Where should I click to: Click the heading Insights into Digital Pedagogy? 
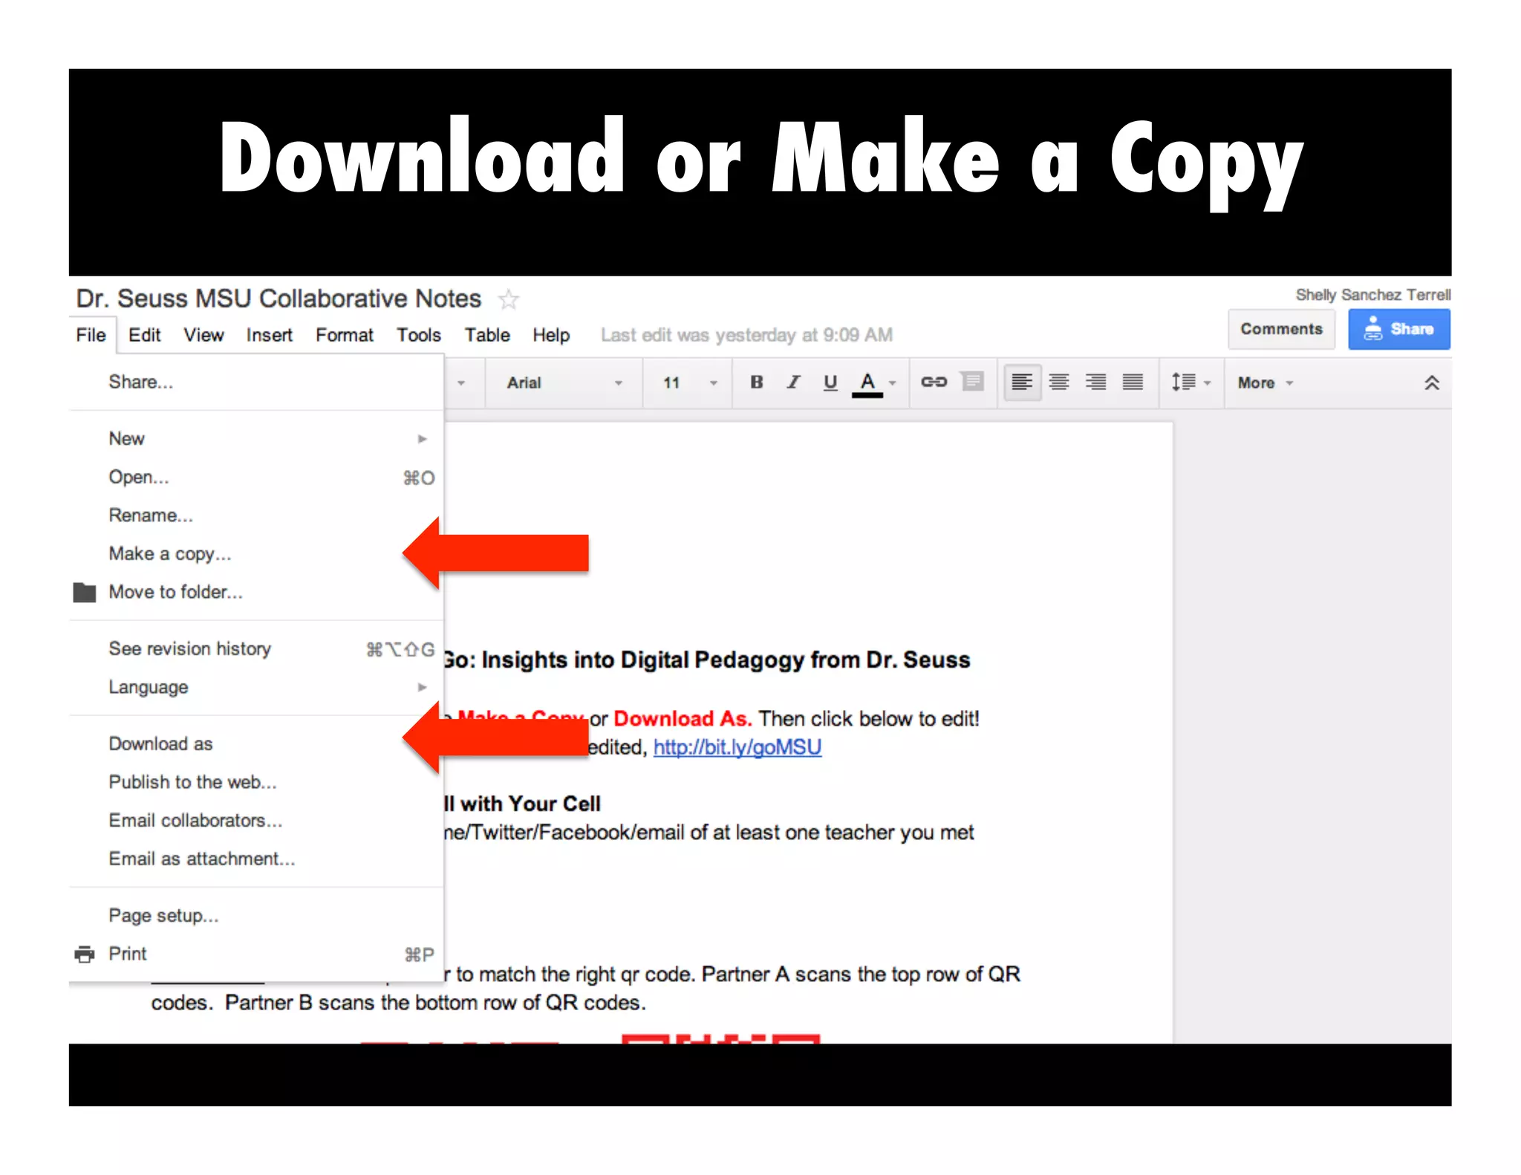pos(706,660)
